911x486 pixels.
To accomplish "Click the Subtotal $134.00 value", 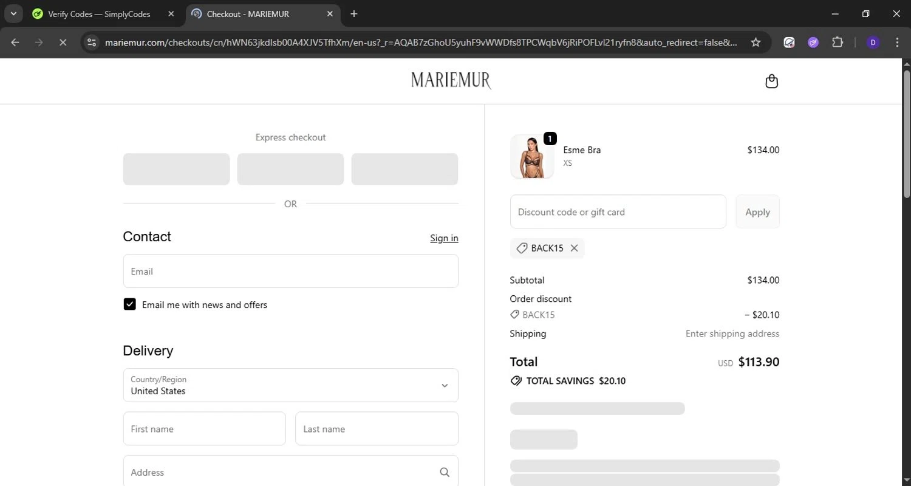I will (763, 280).
